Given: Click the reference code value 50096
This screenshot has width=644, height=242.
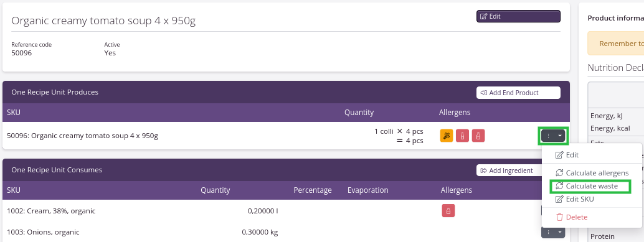Looking at the screenshot, I should click(21, 53).
